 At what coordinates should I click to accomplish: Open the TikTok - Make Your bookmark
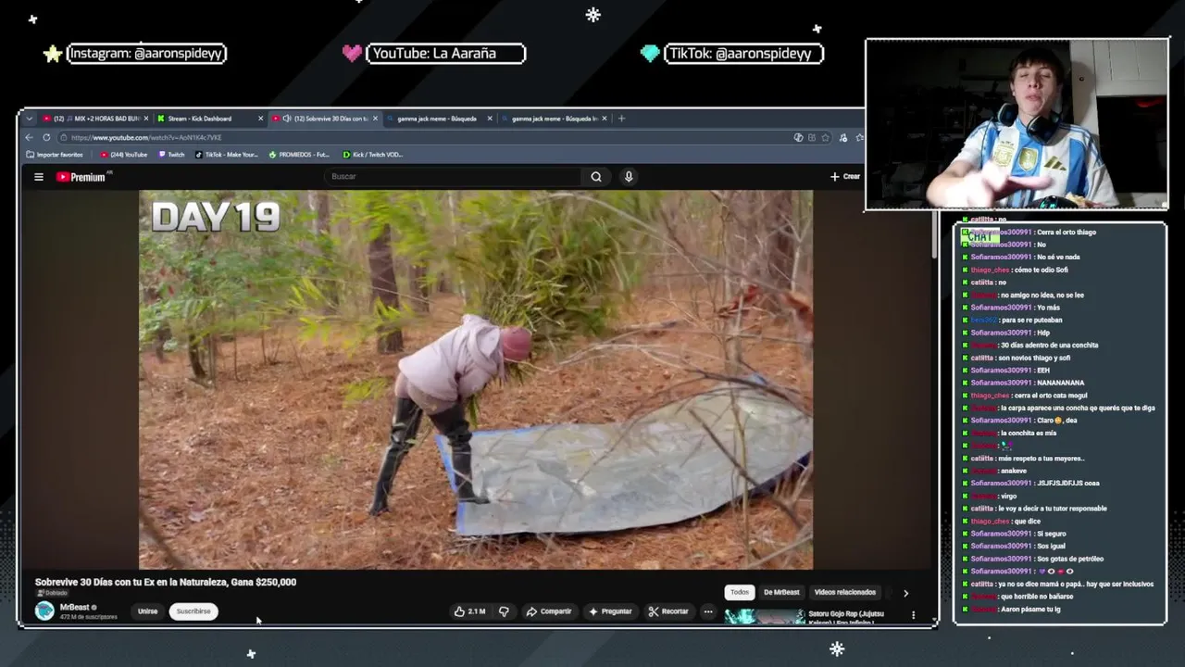[x=227, y=155]
